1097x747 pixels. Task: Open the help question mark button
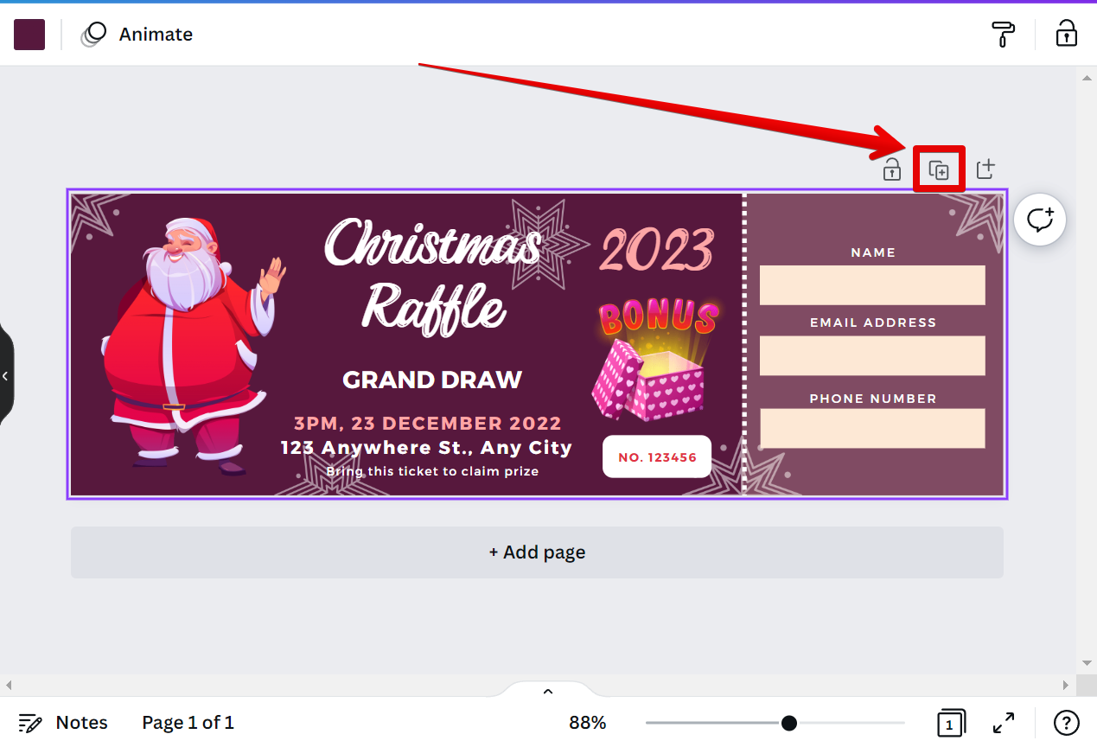[1067, 723]
